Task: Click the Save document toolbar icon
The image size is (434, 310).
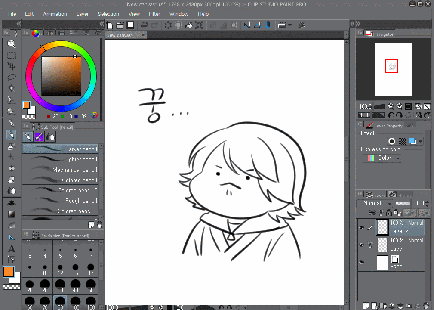Action: [x=130, y=25]
